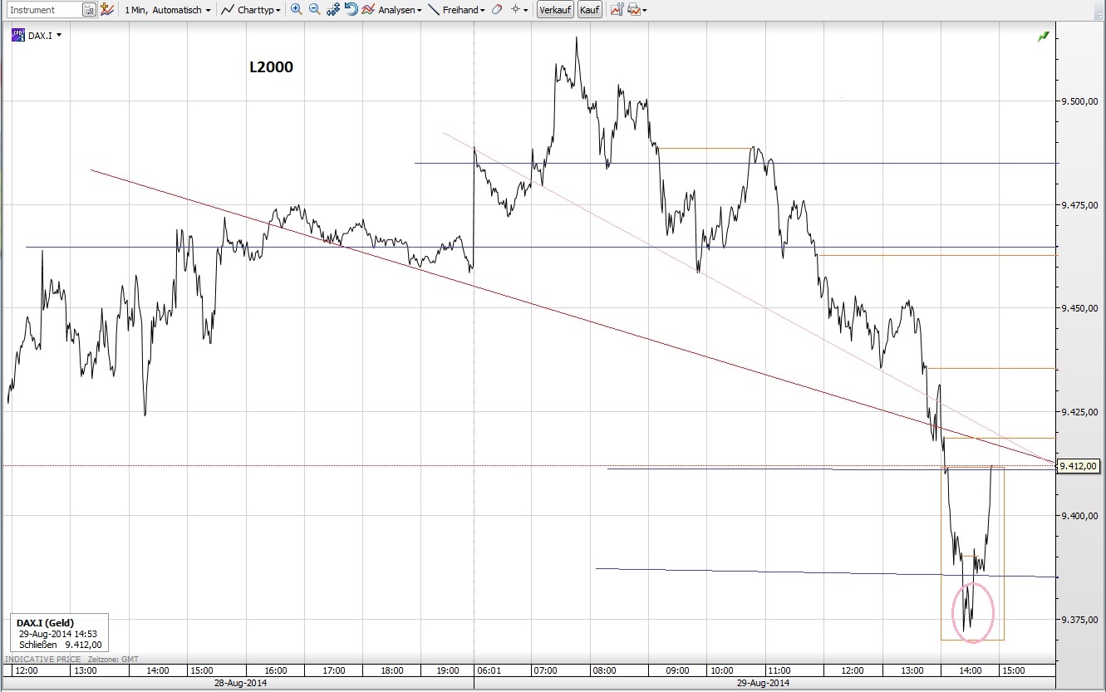This screenshot has height=692, width=1106.
Task: Click the crosshair cursor tool
Action: pos(514,9)
